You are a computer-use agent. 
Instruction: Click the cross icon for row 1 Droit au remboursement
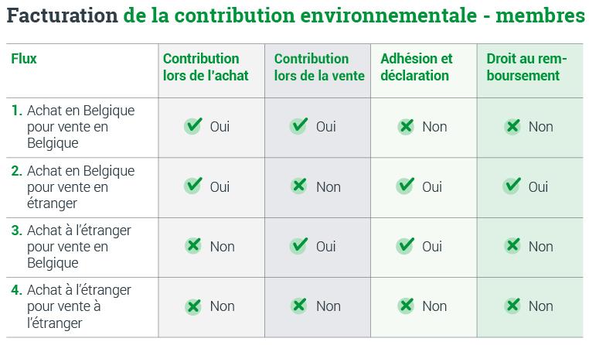(x=512, y=127)
